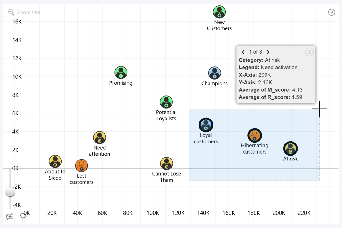Image resolution: width=342 pixels, height=228 pixels.
Task: Select the Potential Loyalists icon
Action: [x=166, y=101]
